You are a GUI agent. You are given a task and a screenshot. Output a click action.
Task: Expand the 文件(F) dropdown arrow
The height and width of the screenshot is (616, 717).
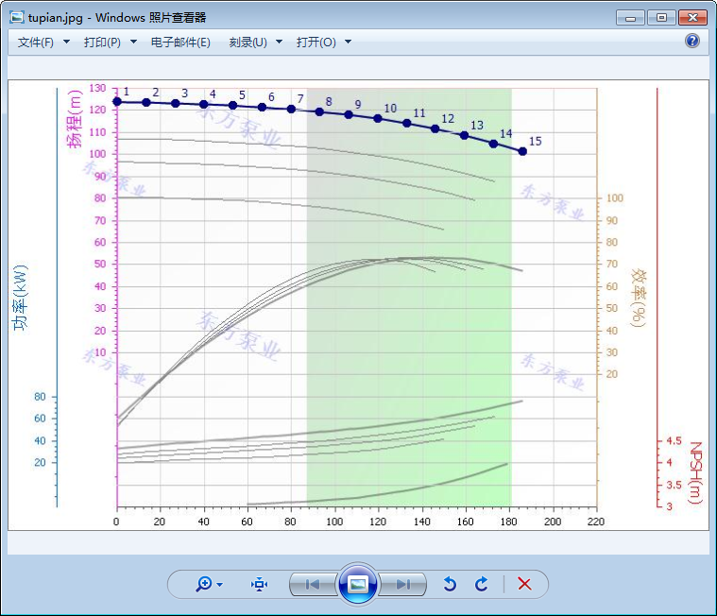(66, 42)
